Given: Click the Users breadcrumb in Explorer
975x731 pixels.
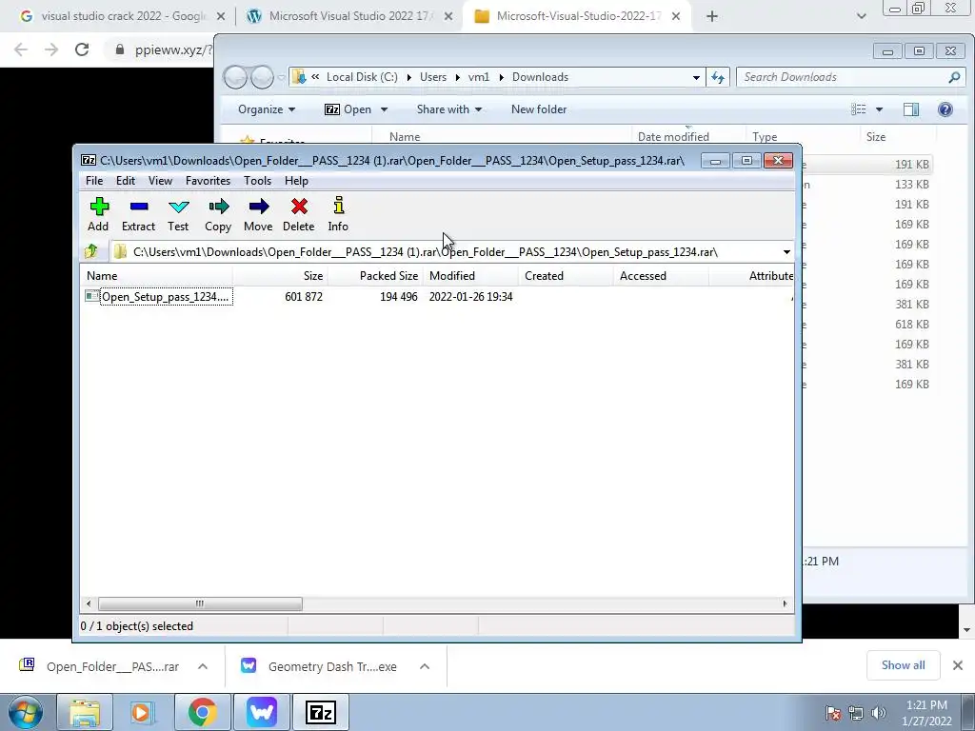Looking at the screenshot, I should (433, 77).
